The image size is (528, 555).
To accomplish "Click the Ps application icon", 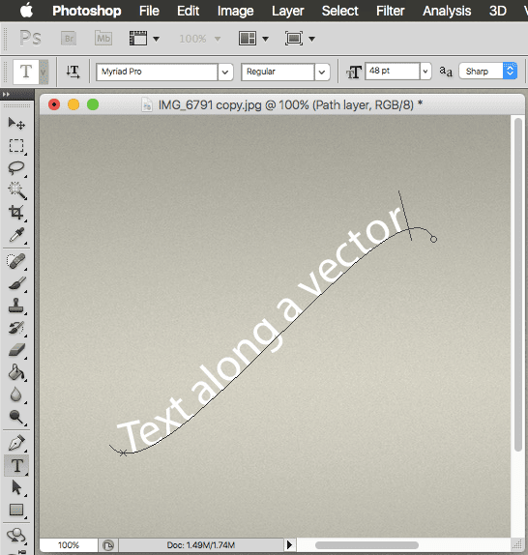I will [30, 38].
